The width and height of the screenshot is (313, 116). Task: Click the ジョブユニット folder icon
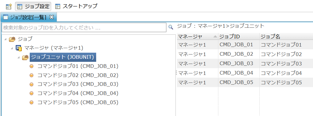click(25, 58)
